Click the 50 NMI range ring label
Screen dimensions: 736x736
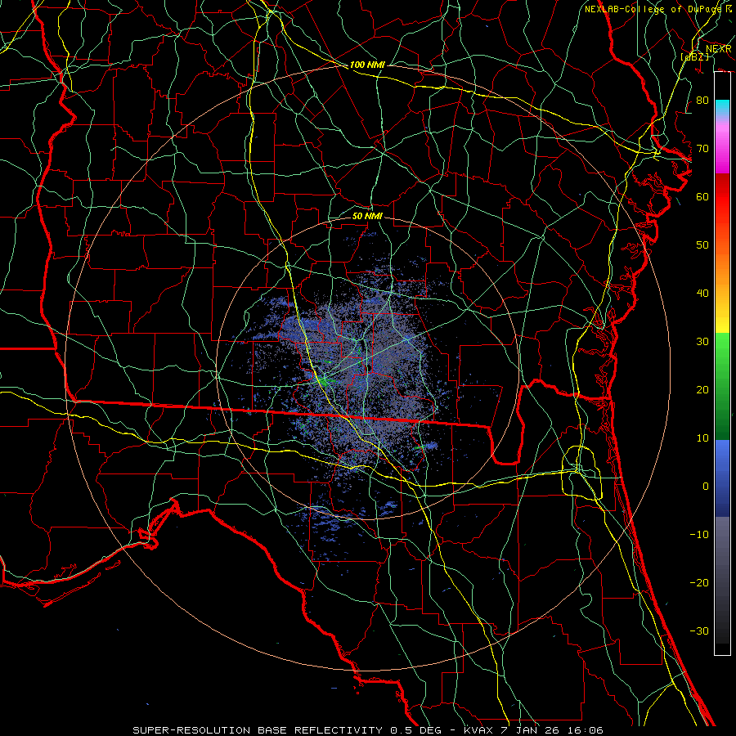click(367, 216)
